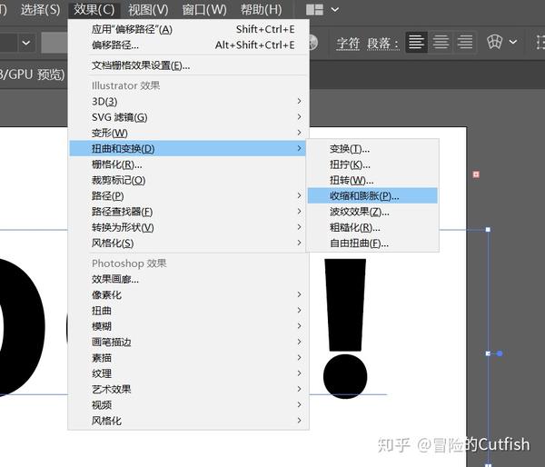Screen dimensions: 545x467
Task: Expand Illustrator 风格化(S) submenu
Action: (189, 243)
